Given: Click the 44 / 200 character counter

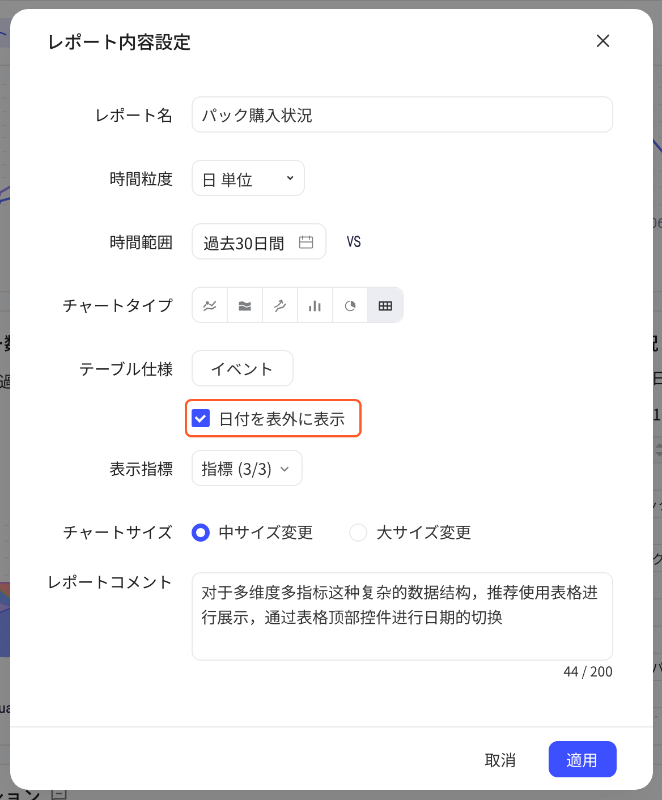Looking at the screenshot, I should click(x=588, y=672).
